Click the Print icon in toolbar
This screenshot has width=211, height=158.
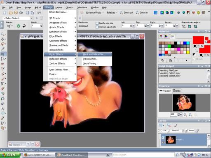tap(39, 13)
